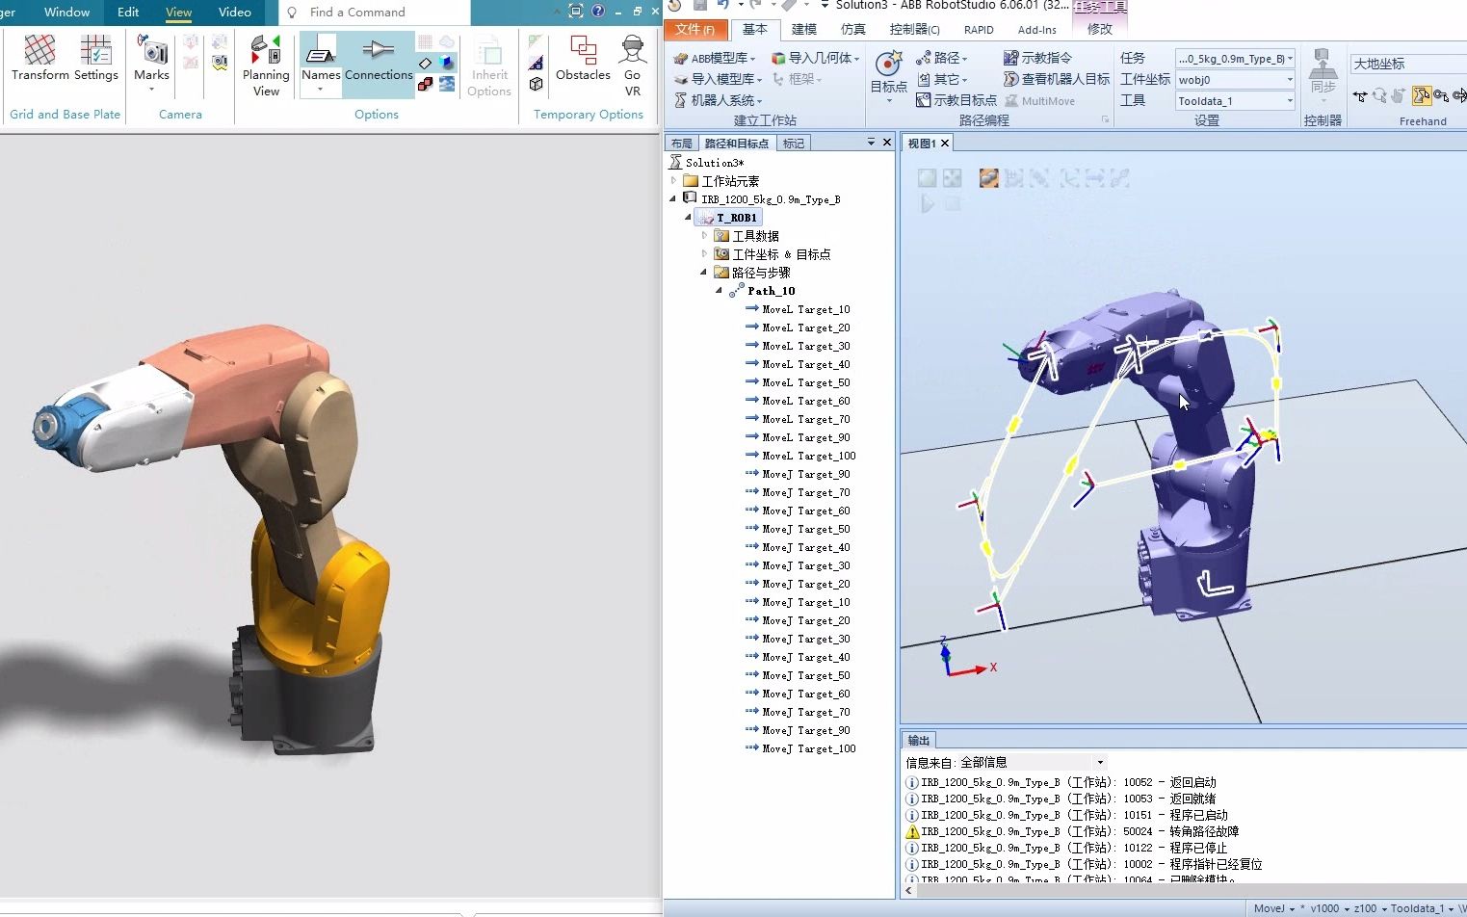Switch to 标记 tags panel tab
Viewport: 1467px width, 917px height.
[x=794, y=144]
